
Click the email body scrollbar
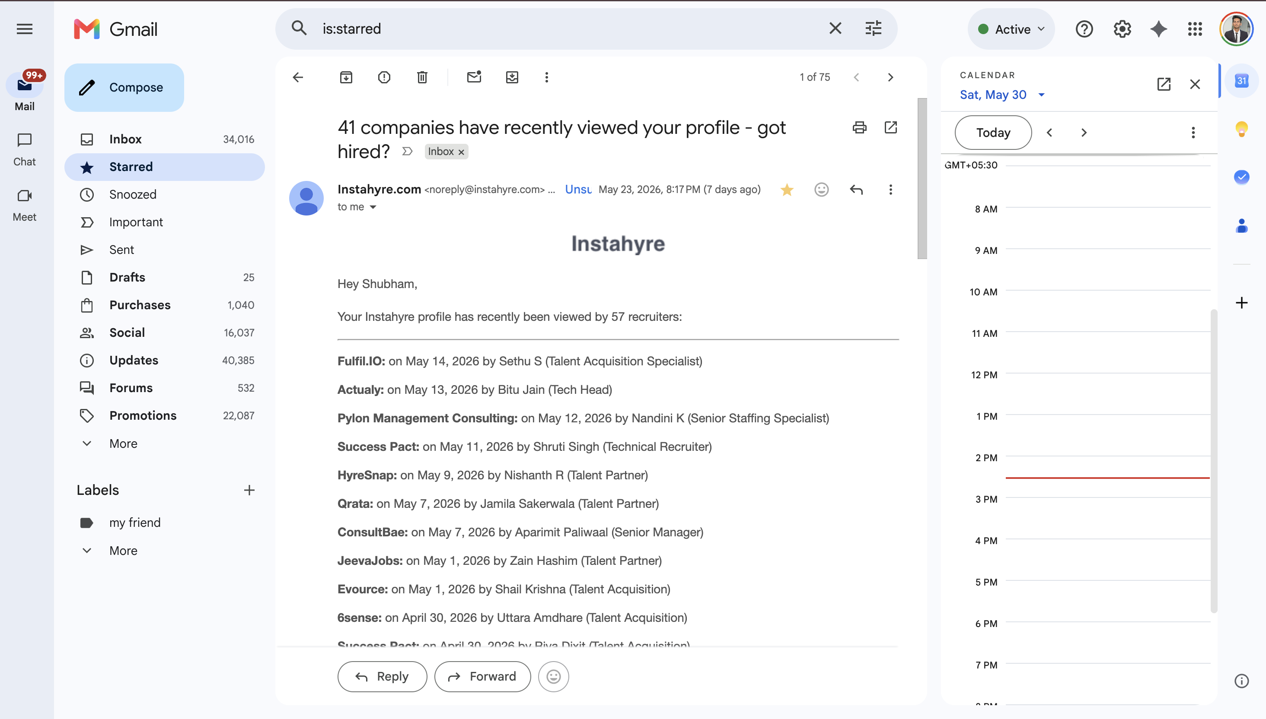922,178
